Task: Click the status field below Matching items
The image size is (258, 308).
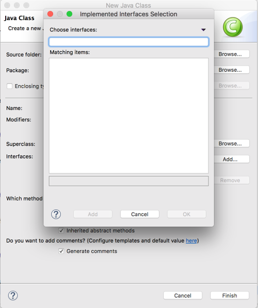Action: pyautogui.click(x=128, y=181)
